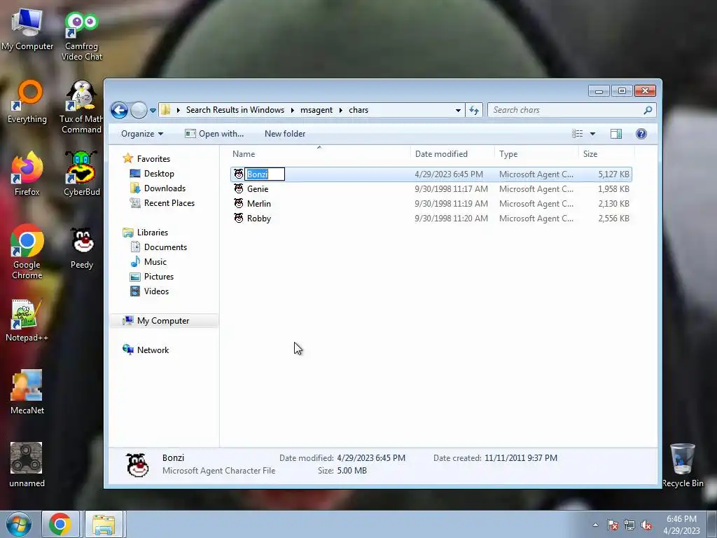This screenshot has height=538, width=717.
Task: Open My Computer desktop icon
Action: (x=27, y=28)
